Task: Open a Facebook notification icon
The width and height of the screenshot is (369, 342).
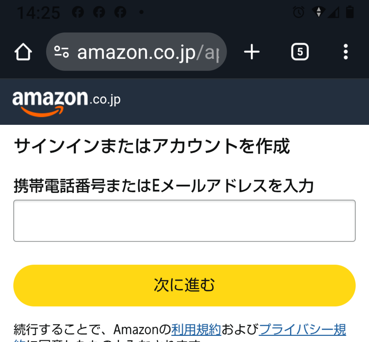Action: 77,12
